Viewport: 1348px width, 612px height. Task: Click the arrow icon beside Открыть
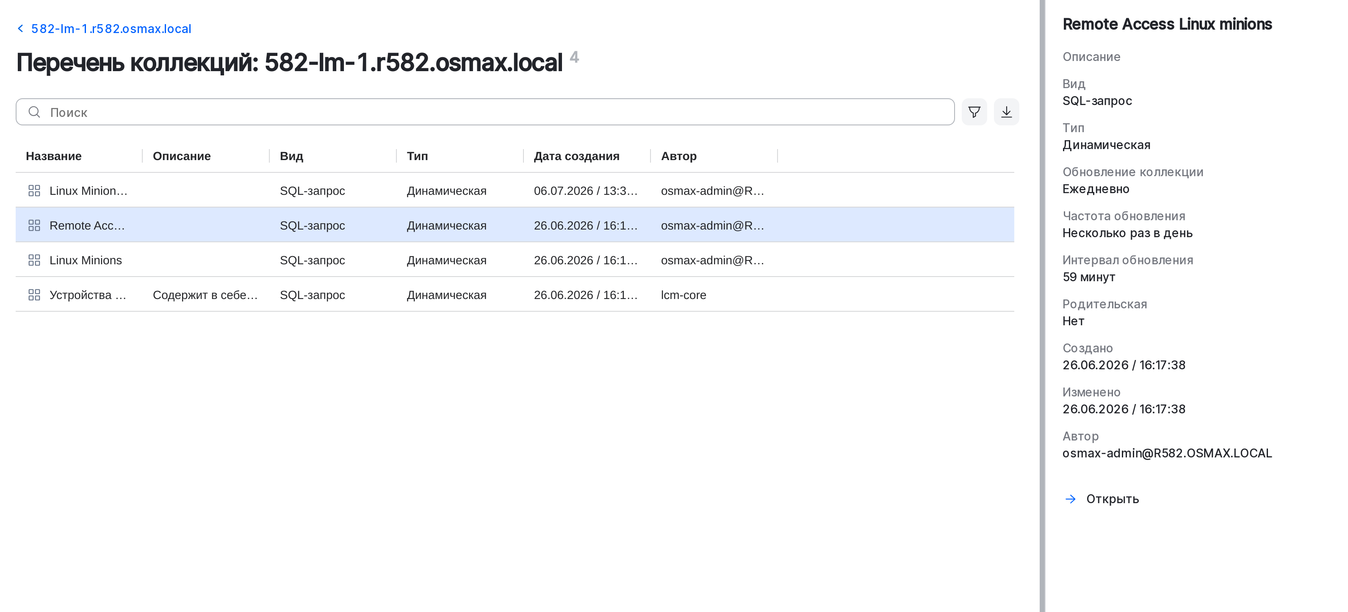(1070, 499)
